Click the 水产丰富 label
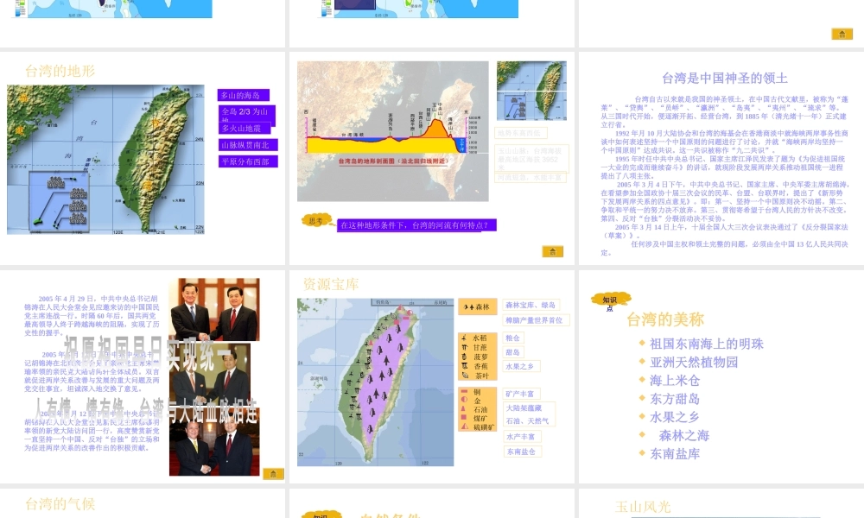This screenshot has width=864, height=518. click(x=521, y=437)
